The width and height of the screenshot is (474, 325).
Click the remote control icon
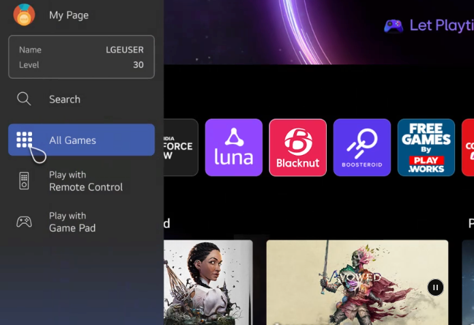click(x=24, y=181)
